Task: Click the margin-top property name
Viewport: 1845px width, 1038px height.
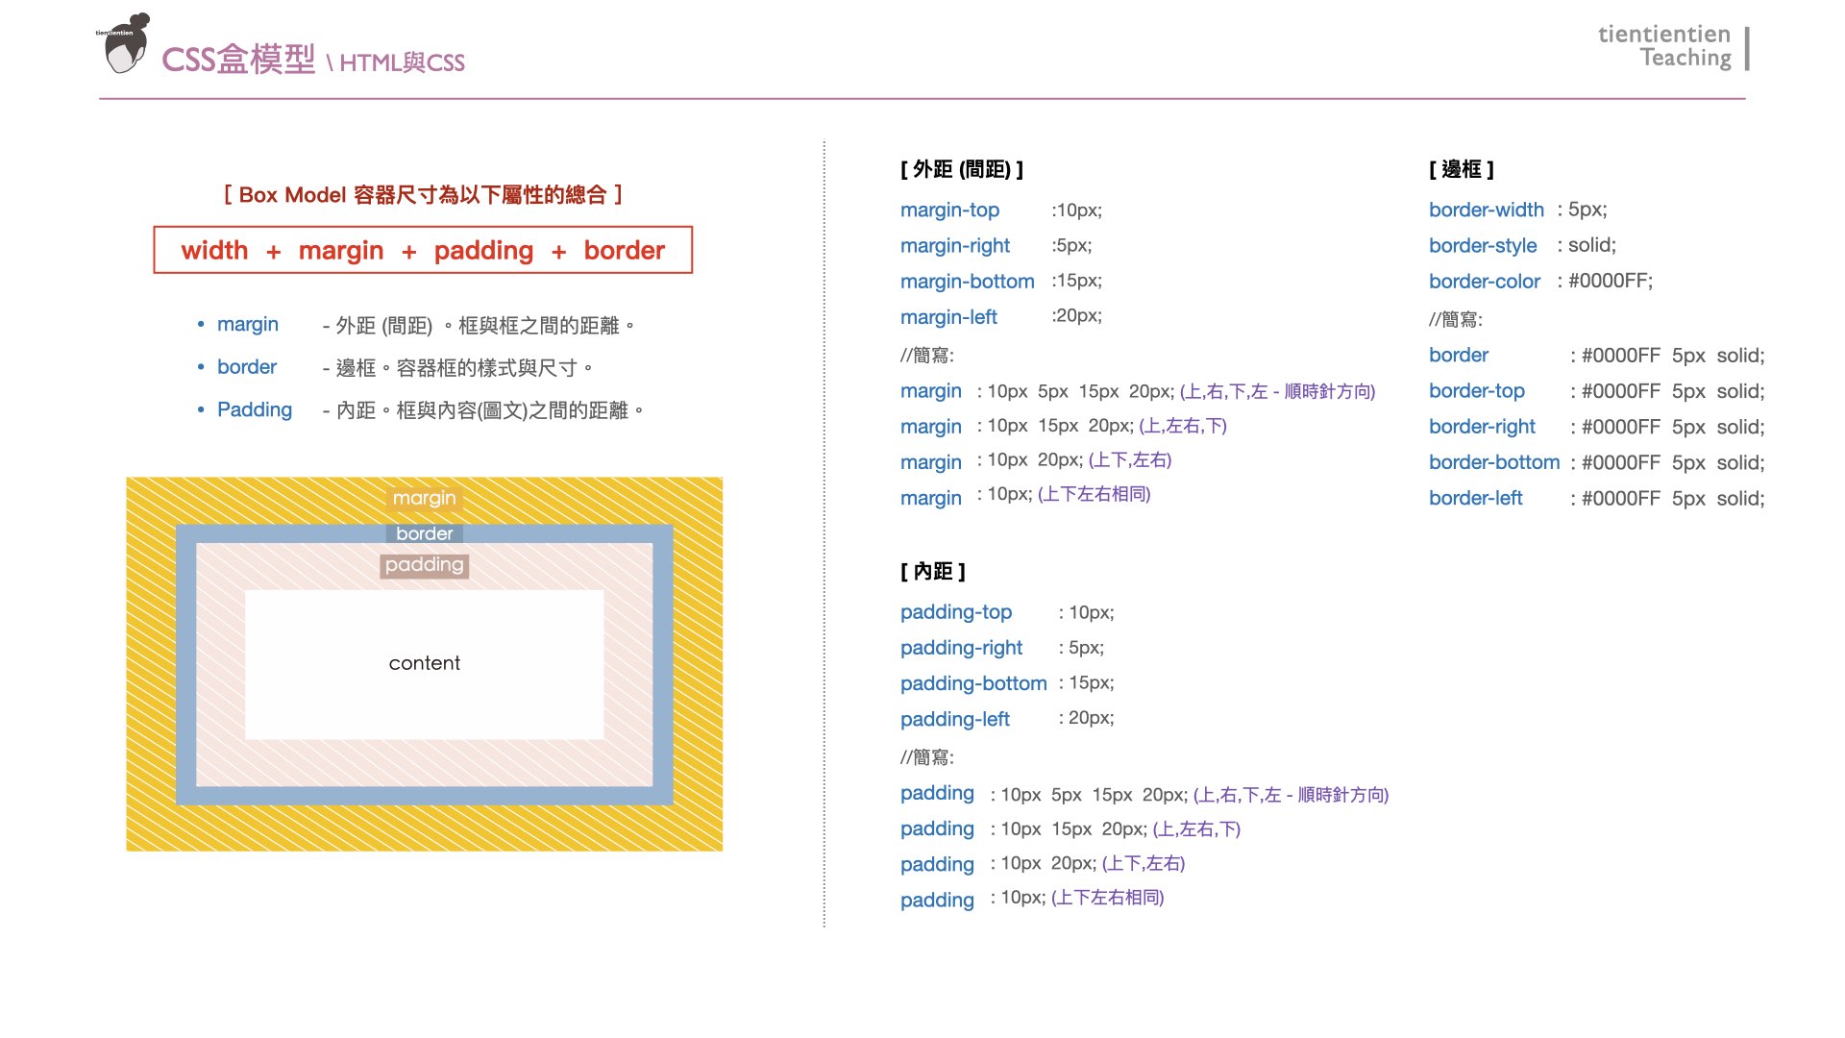Action: point(949,210)
